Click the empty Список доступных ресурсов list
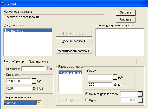This screenshot has width=148, height=109. coord(120,42)
